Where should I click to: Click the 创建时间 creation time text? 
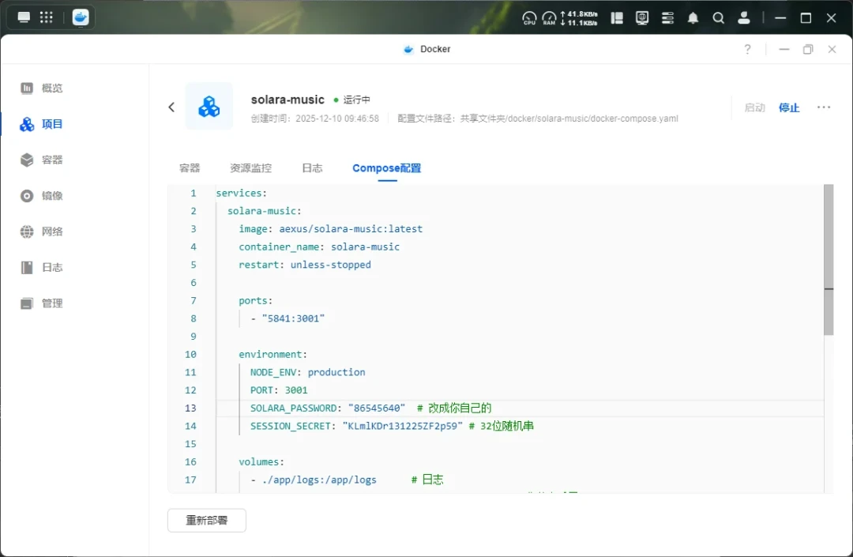314,119
